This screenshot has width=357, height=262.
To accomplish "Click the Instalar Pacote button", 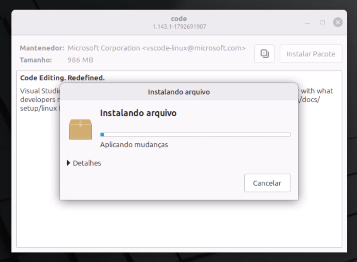I will click(311, 54).
